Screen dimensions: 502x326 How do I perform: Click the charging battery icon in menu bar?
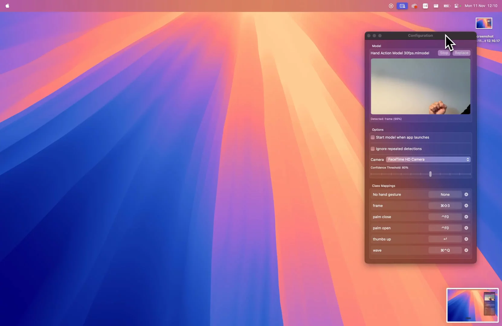pos(447,6)
